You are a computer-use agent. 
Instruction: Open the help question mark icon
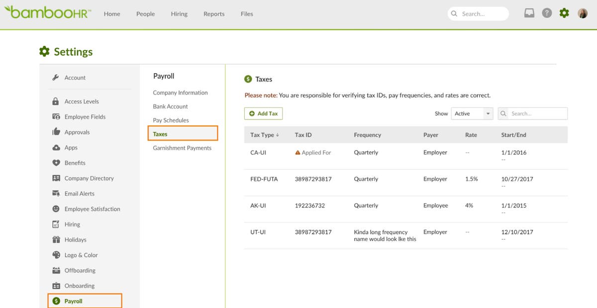click(x=547, y=13)
